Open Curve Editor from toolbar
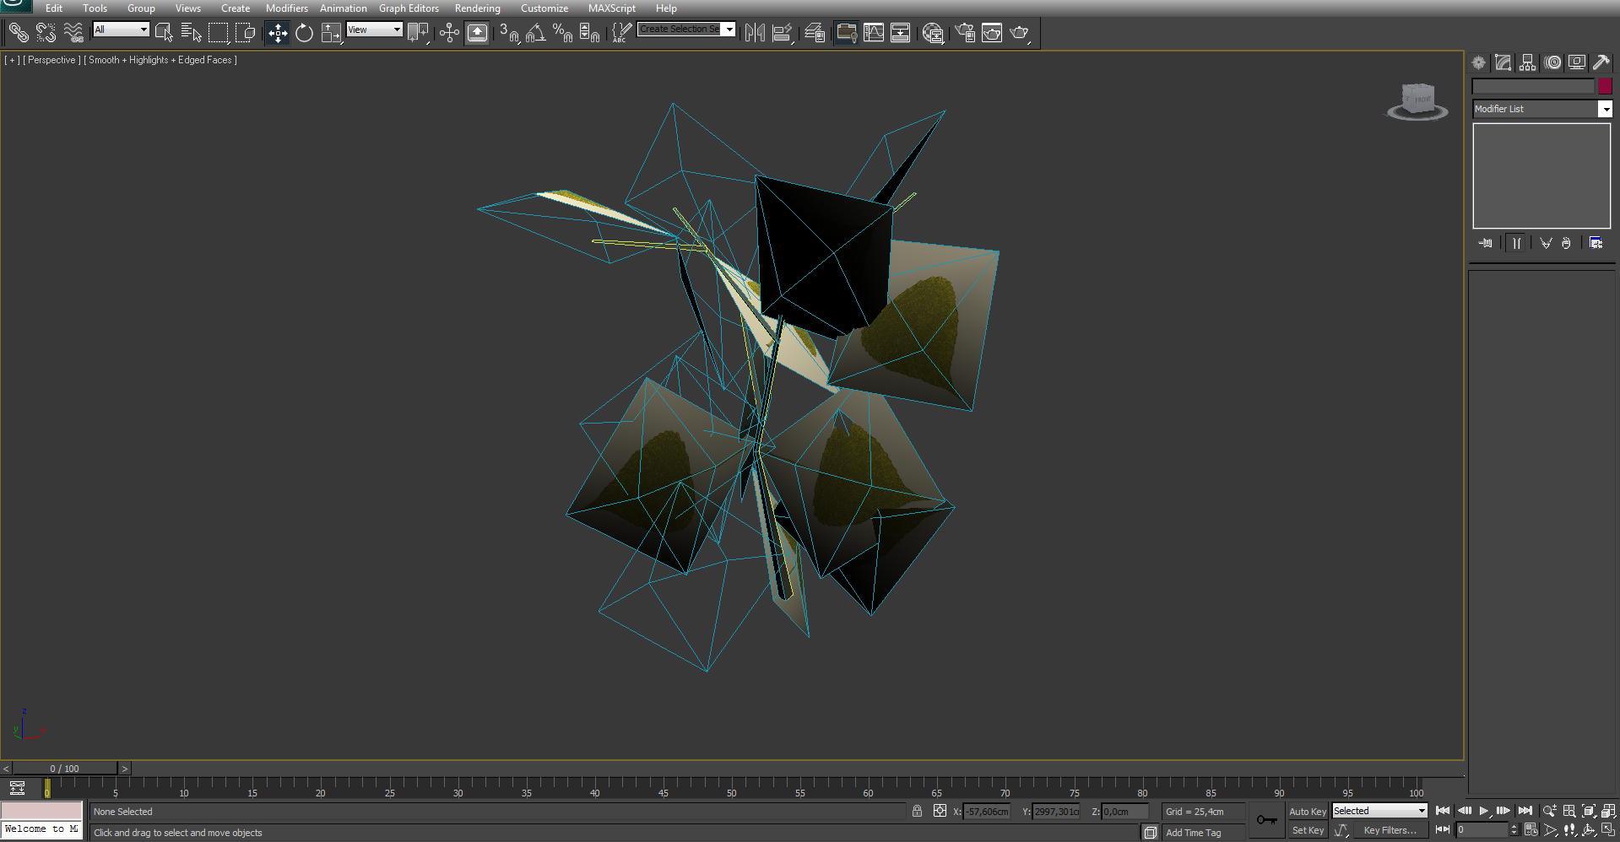The height and width of the screenshot is (842, 1620). (x=874, y=33)
